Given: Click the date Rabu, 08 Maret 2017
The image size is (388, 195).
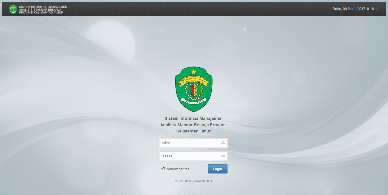Looking at the screenshot, I should (349, 9).
